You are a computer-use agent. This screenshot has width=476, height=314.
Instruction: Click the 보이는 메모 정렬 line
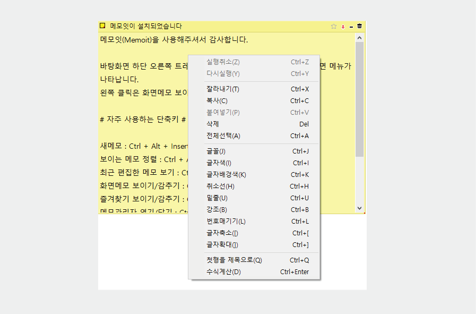point(144,159)
